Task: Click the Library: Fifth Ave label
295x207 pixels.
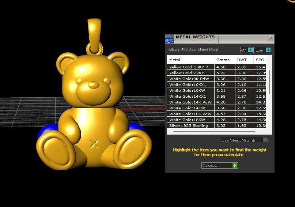Action: 193,50
